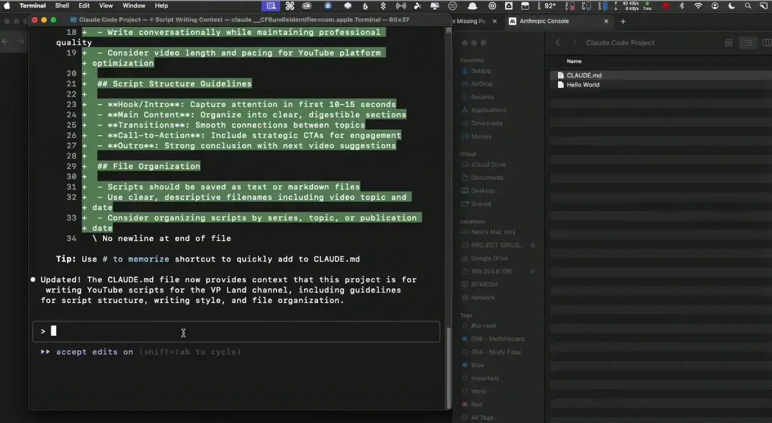Click the flame menu bar icon
Image resolution: width=772 pixels, height=423 pixels.
[x=365, y=6]
